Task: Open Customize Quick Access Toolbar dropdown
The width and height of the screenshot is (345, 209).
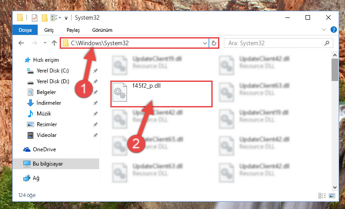Action: coord(66,18)
